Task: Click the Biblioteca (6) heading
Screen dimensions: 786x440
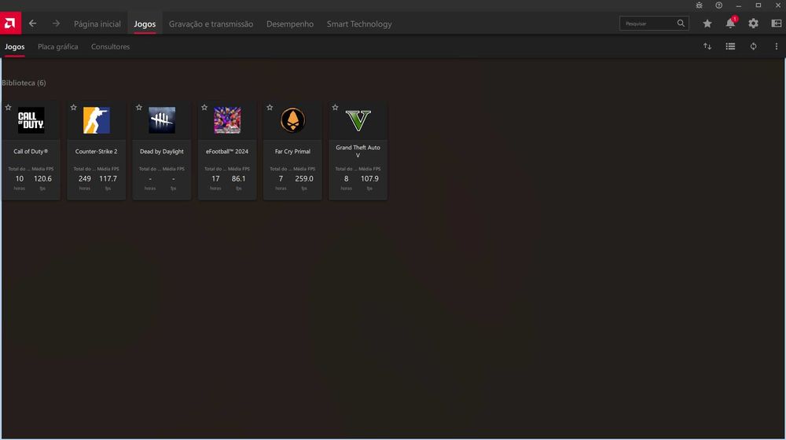Action: point(24,82)
